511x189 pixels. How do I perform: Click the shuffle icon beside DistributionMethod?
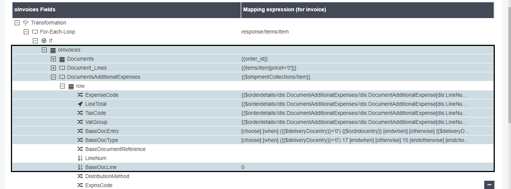coord(80,176)
